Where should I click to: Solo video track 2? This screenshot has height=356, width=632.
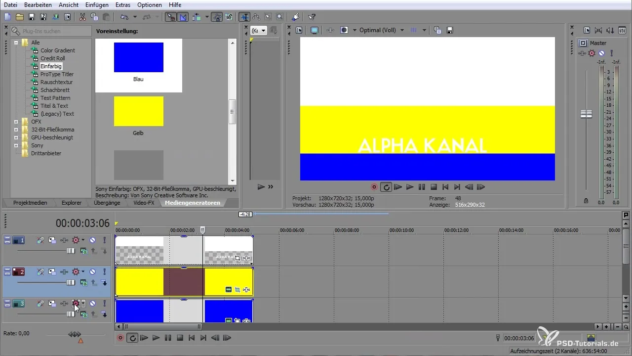tap(105, 271)
